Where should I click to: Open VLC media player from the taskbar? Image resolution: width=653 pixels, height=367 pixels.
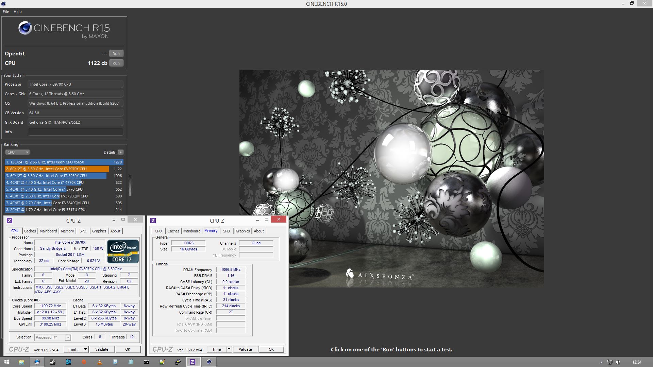pyautogui.click(x=100, y=362)
